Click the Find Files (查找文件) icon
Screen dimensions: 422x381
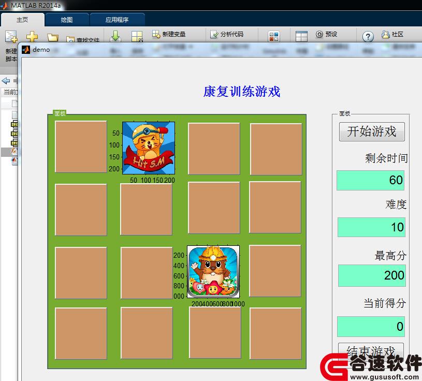(70, 40)
